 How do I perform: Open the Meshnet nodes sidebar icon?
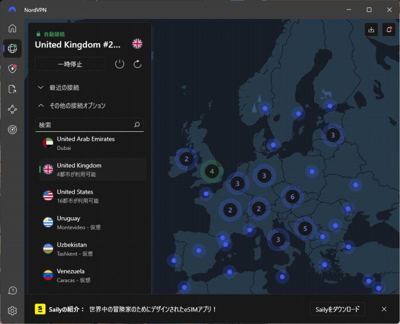[x=12, y=109]
